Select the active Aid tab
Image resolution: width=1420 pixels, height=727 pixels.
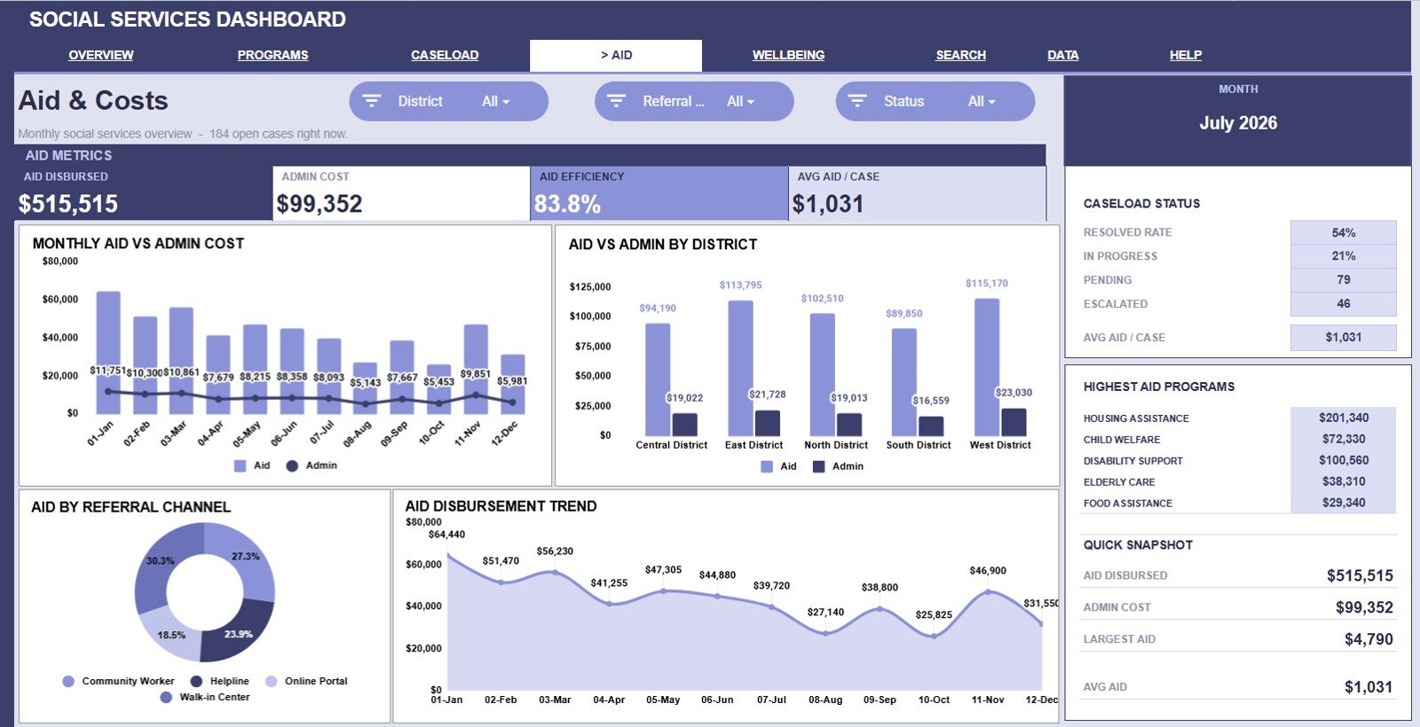click(616, 55)
